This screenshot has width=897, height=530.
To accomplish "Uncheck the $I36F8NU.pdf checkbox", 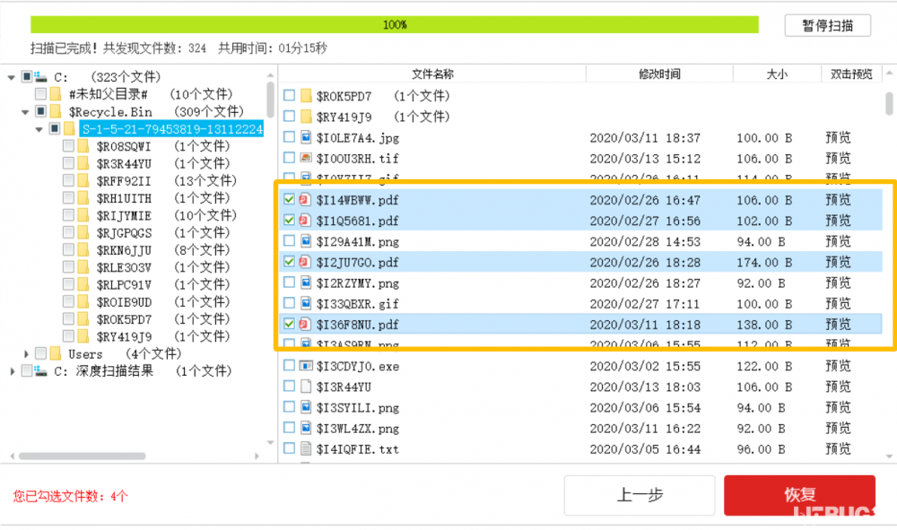I will 289,324.
